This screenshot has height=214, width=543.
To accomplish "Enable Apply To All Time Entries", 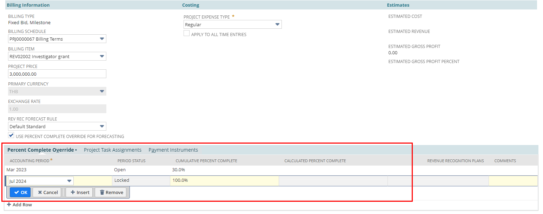I will pyautogui.click(x=186, y=34).
